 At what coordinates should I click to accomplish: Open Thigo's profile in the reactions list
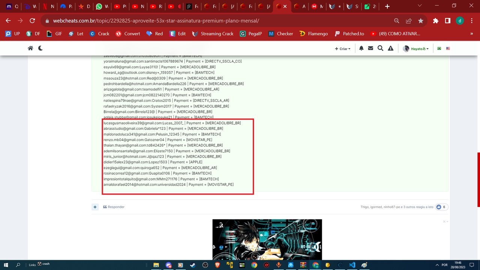[365, 207]
